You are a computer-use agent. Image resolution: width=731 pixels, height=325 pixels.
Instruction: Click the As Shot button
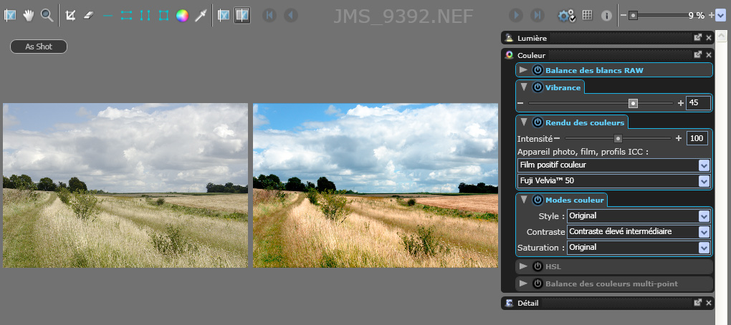click(39, 47)
